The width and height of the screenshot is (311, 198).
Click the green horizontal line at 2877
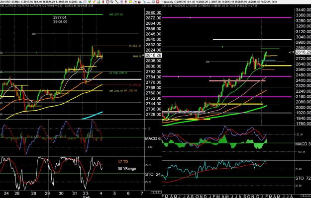pyautogui.click(x=51, y=14)
